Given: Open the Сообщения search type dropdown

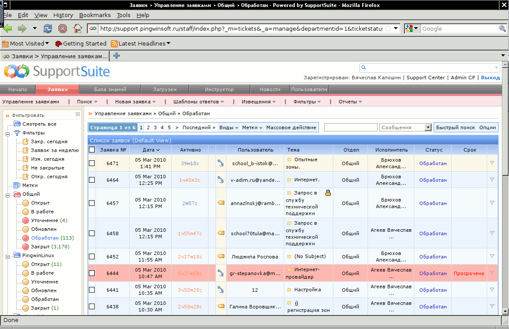Looking at the screenshot, I should point(428,127).
